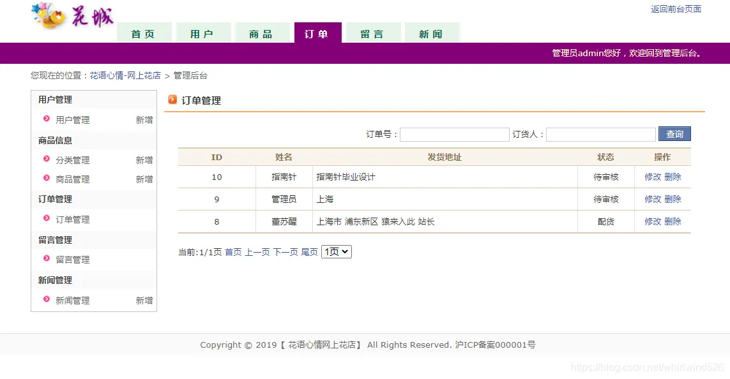Viewport: 730px width, 379px height.
Task: Open the sidebar 订单管理 link
Action: [73, 219]
